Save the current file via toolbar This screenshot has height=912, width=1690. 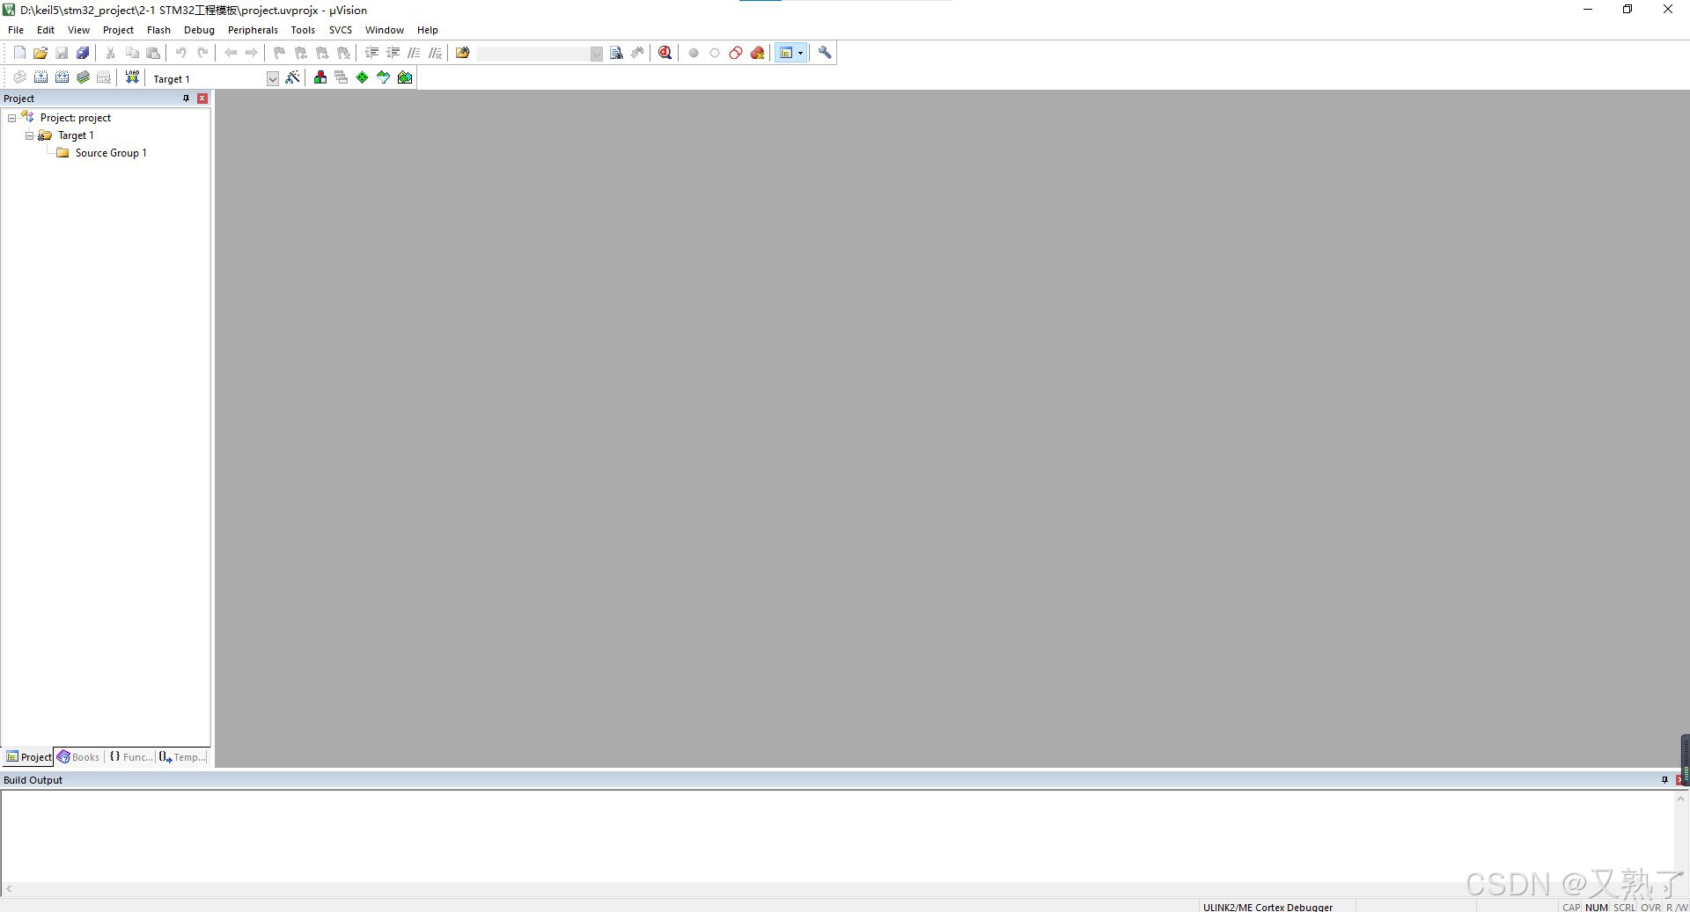click(x=62, y=53)
